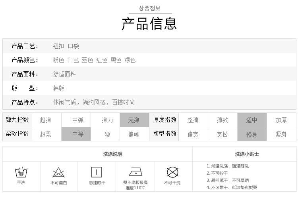This screenshot has width=298, height=198.
Task: Click the 柔软指数 row header
Action: pos(17,134)
